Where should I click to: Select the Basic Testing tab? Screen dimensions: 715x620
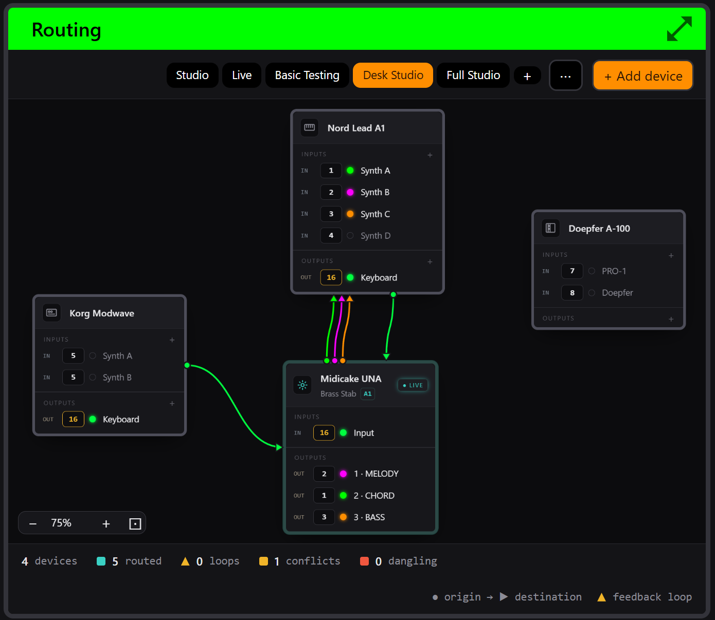coord(307,76)
